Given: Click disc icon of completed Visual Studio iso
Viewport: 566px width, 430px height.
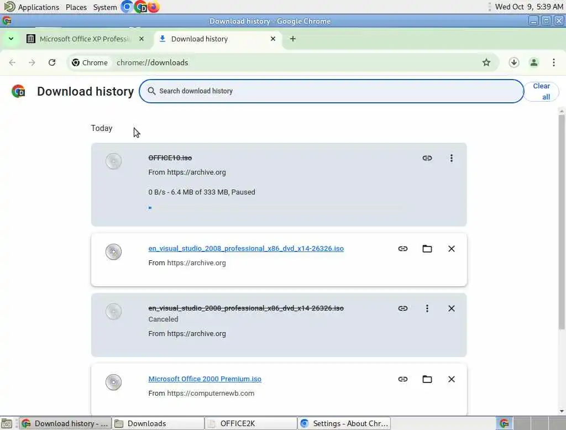Looking at the screenshot, I should pos(113,251).
